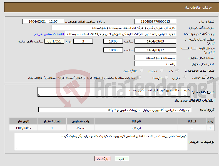219x166 pixels.
Task: Click the announcement date field 1404/02/31 - 12:05
Action: (43, 21)
